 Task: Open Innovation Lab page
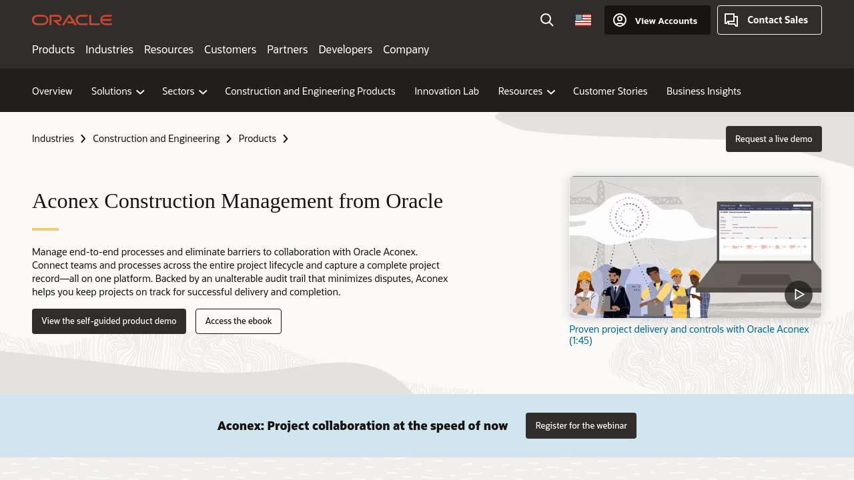(x=446, y=91)
